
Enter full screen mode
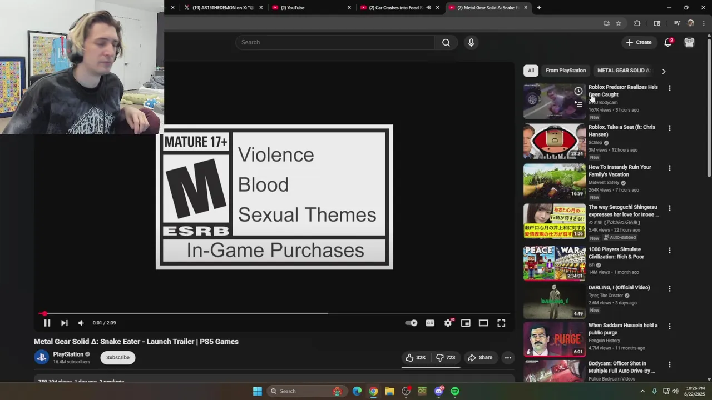[x=501, y=323]
